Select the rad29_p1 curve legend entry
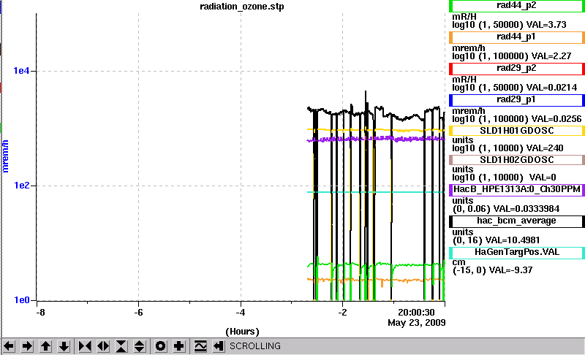Viewport: 585px width, 355px height. [x=517, y=100]
